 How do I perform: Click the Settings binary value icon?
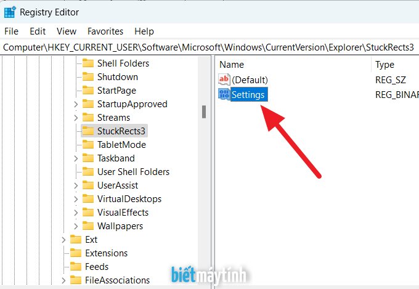point(224,94)
